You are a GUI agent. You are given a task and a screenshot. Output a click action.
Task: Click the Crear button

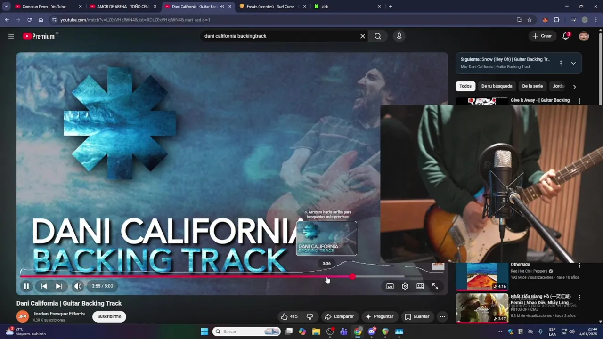point(542,36)
